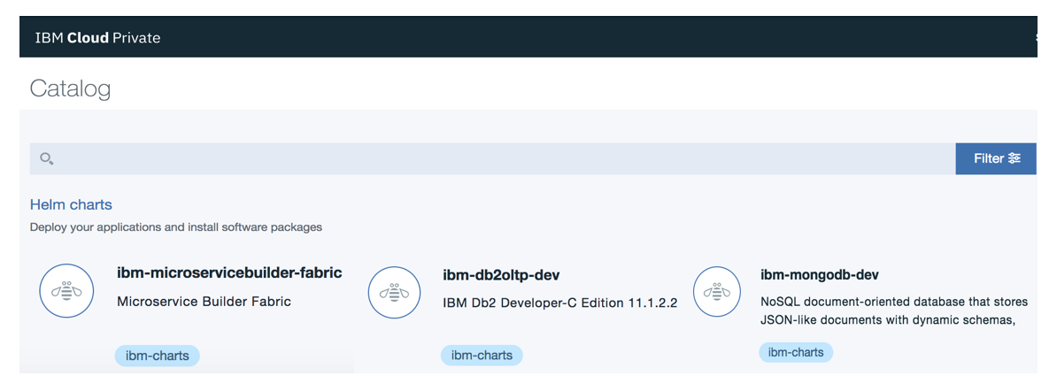
Task: Click the Microservice Builder Fabric description
Action: (204, 302)
